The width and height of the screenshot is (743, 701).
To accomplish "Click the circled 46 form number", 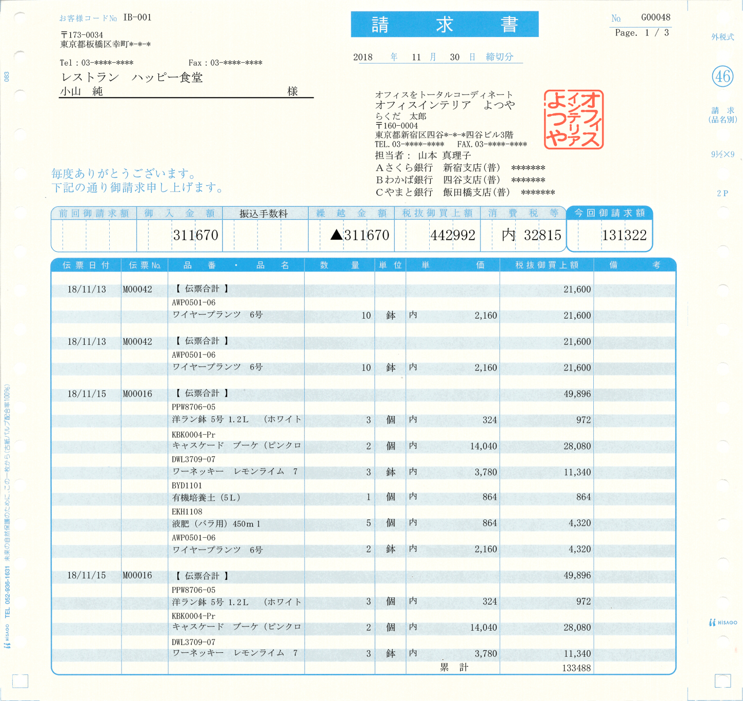I will click(722, 77).
